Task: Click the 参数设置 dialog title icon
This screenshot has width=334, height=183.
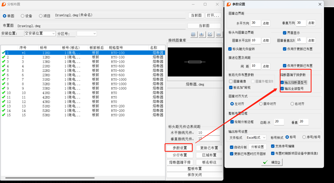Action: point(228,4)
